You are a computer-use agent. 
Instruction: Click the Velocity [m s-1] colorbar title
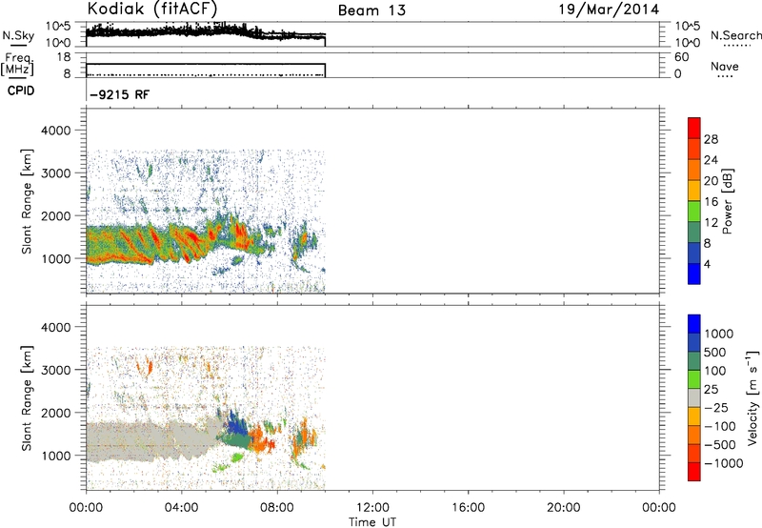(752, 397)
